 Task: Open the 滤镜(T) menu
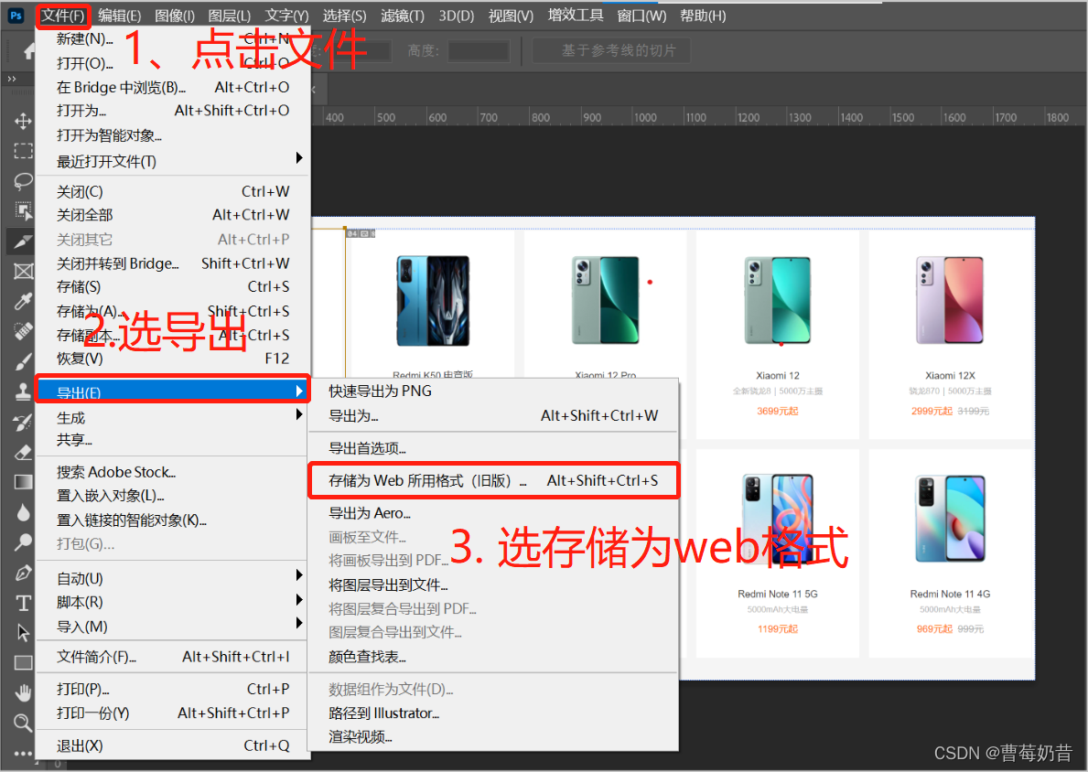click(403, 16)
